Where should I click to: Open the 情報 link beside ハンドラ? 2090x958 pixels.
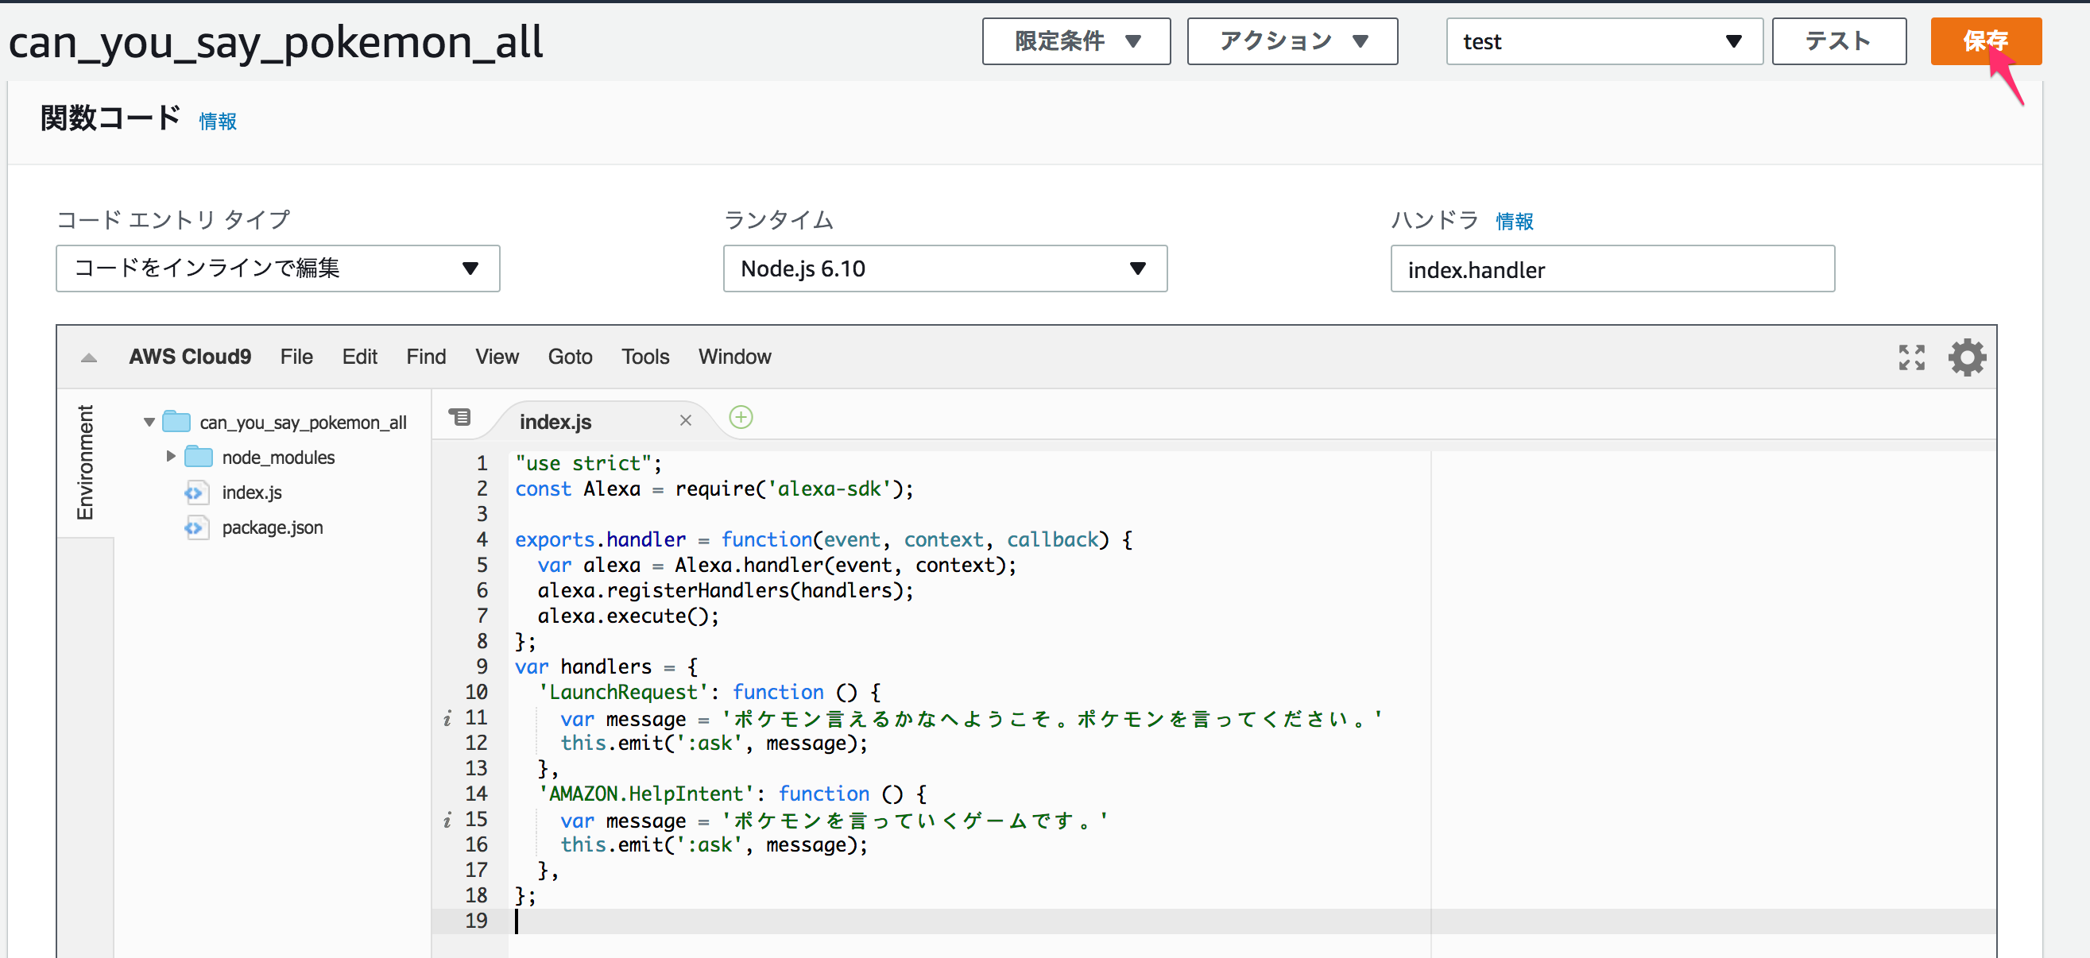[x=1514, y=222]
